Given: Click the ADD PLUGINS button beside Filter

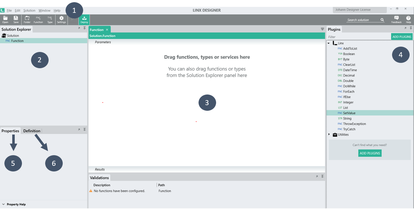Looking at the screenshot, I should point(402,37).
